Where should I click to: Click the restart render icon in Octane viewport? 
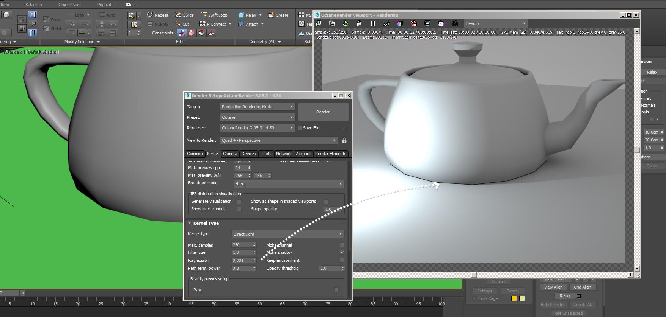[345, 23]
